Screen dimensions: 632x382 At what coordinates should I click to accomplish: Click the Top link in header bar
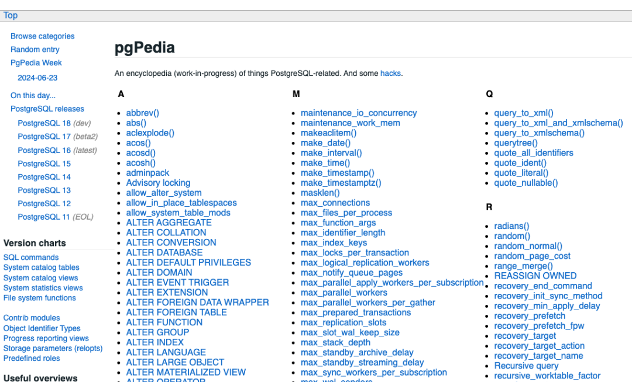[x=11, y=15]
